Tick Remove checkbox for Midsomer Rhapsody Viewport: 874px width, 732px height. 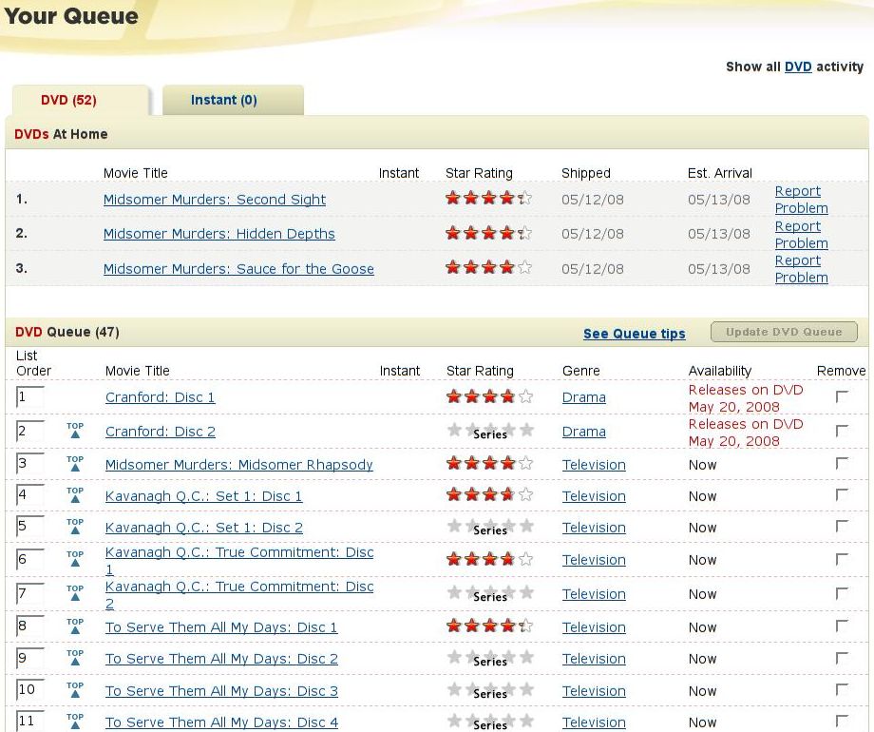842,464
